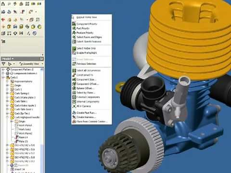Expand the Carb Zip Tie:1 node
Screen dimensions: 231x173
[x=7, y=113]
